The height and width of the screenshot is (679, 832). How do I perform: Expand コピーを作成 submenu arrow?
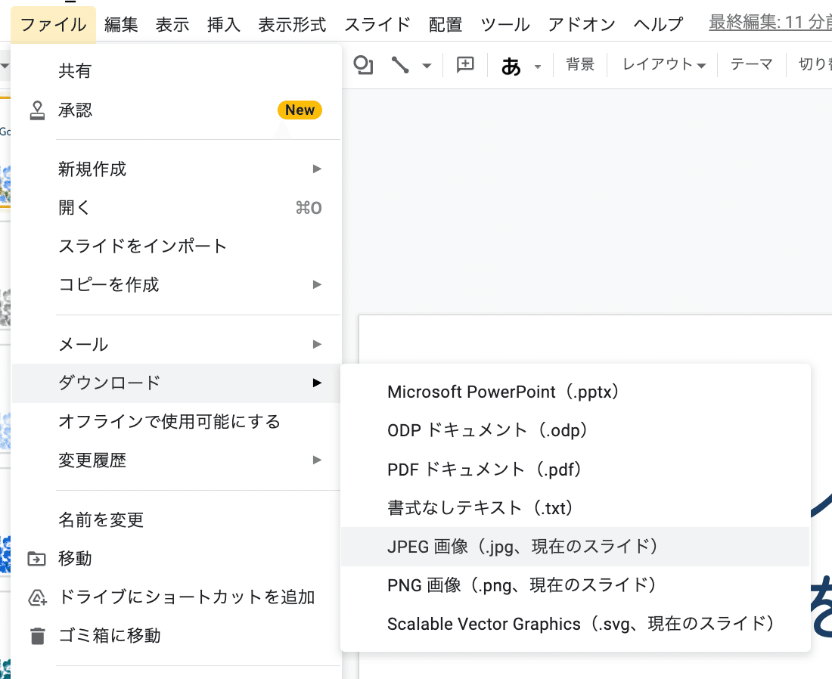[x=317, y=284]
